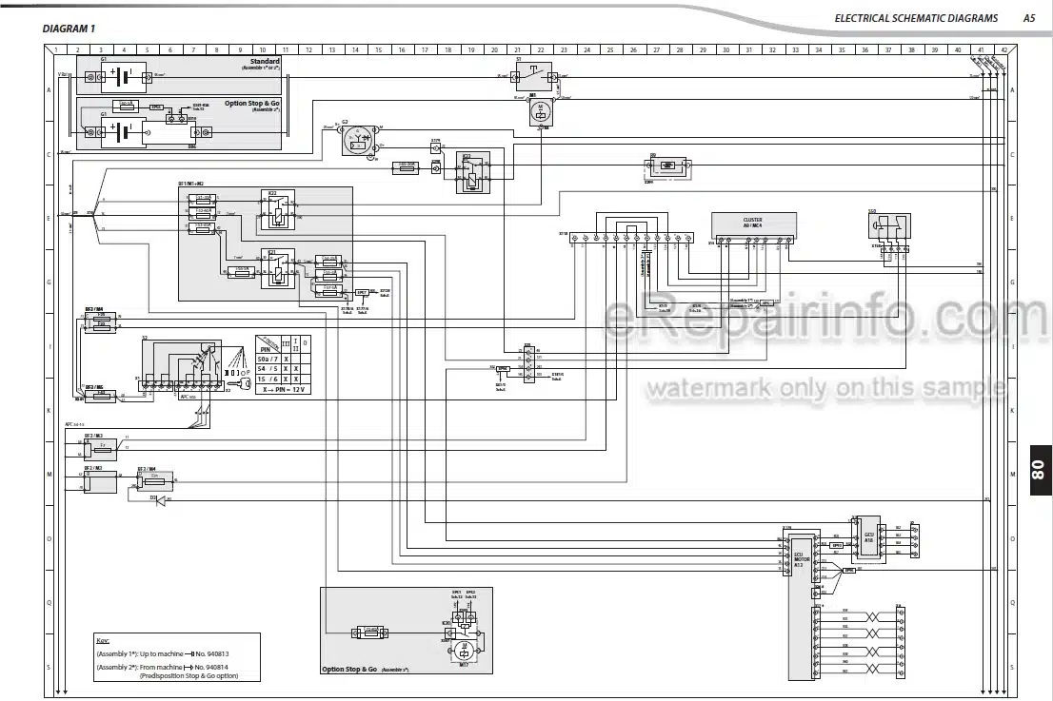This screenshot has height=701, width=1053.
Task: Click column number 21 in the top ruler
Action: coord(518,49)
